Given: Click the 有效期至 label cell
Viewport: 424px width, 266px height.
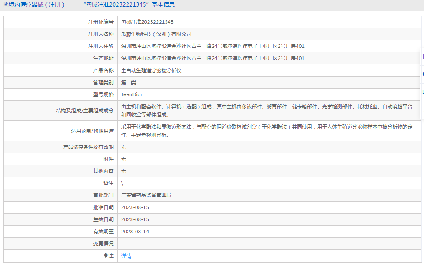Looking at the screenshot, I should pos(60,232).
